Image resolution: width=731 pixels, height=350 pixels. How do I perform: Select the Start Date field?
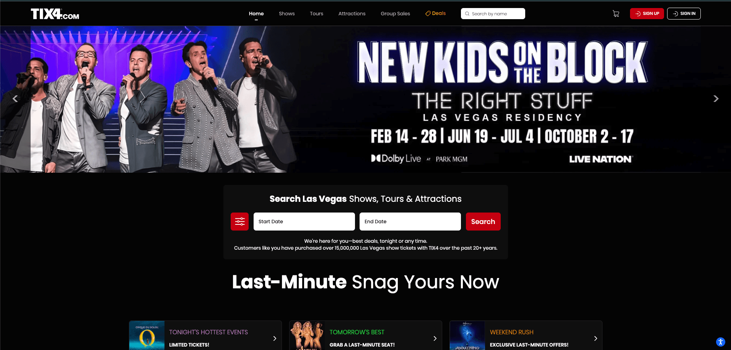click(304, 221)
